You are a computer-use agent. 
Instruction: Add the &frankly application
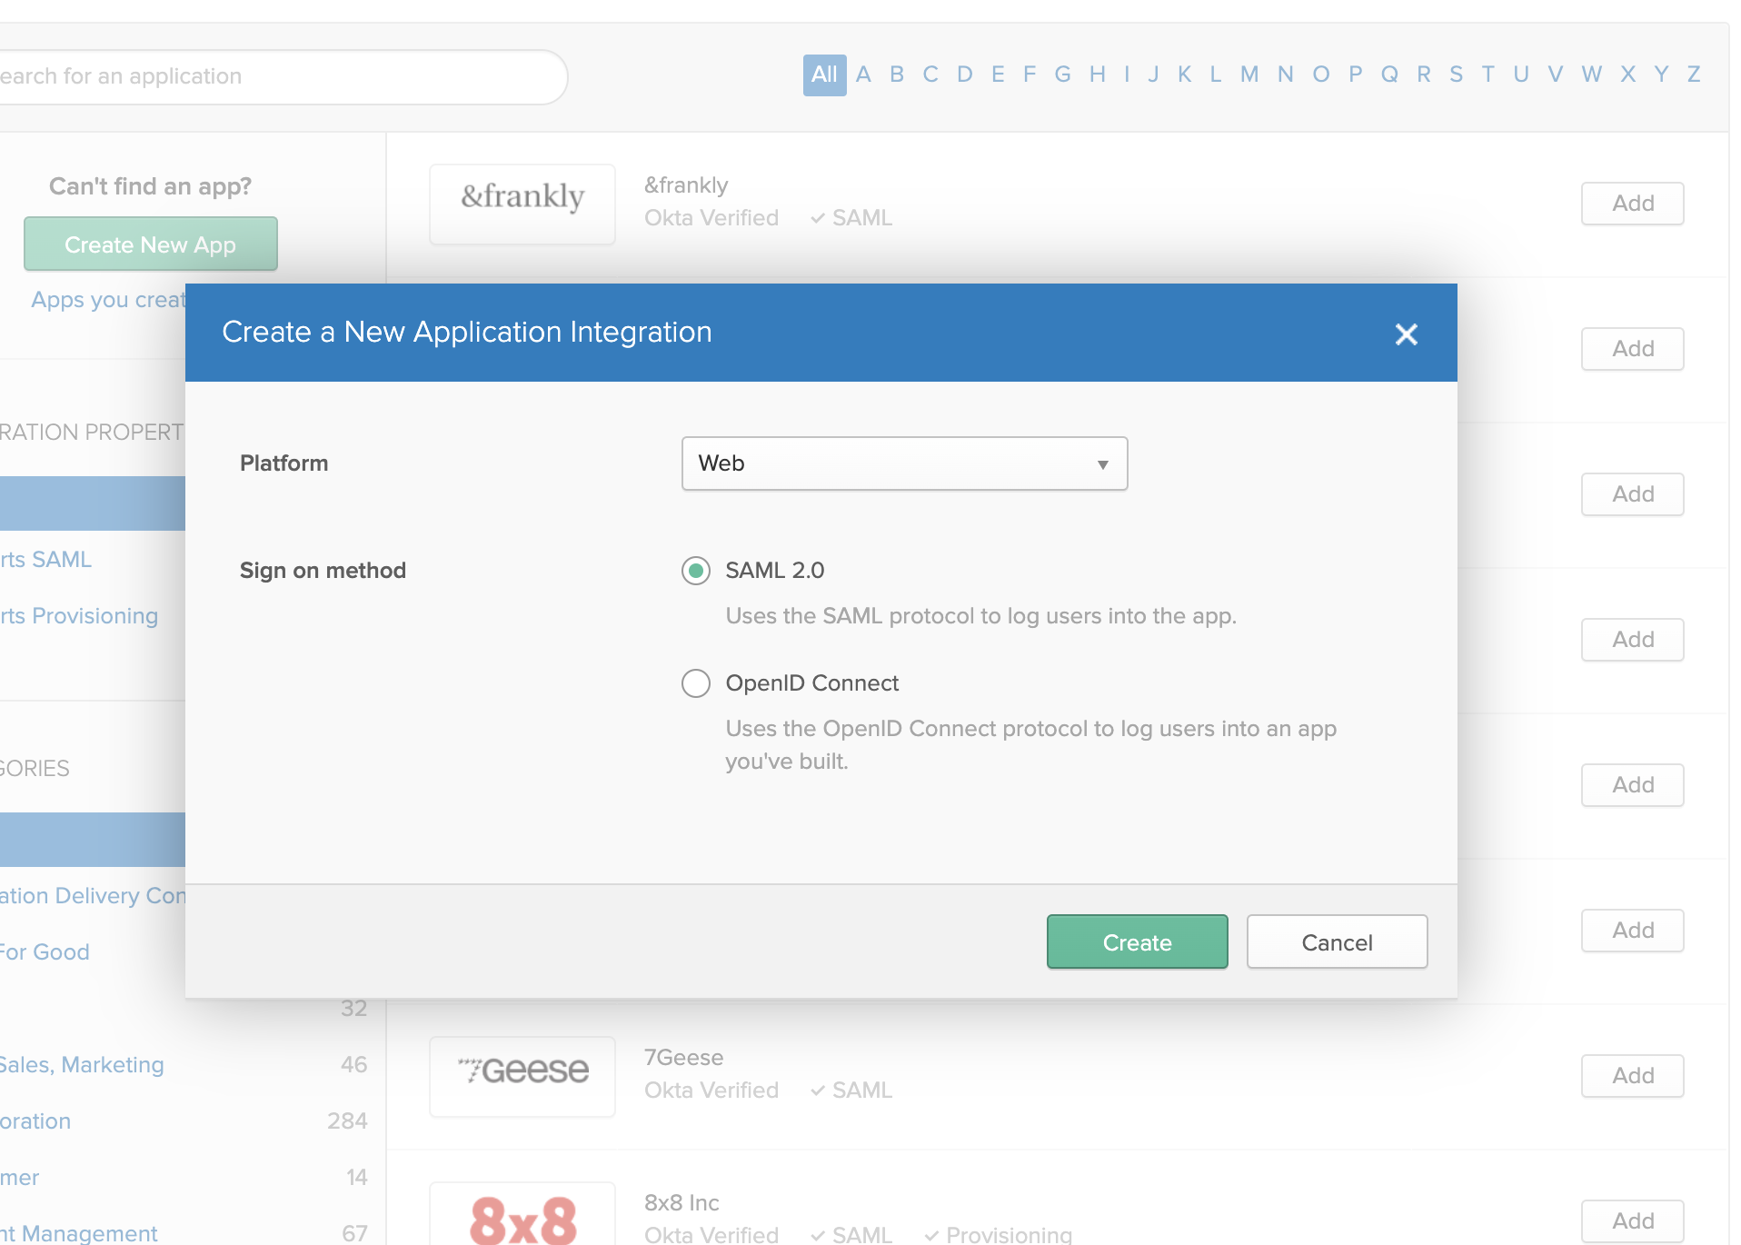(1632, 203)
